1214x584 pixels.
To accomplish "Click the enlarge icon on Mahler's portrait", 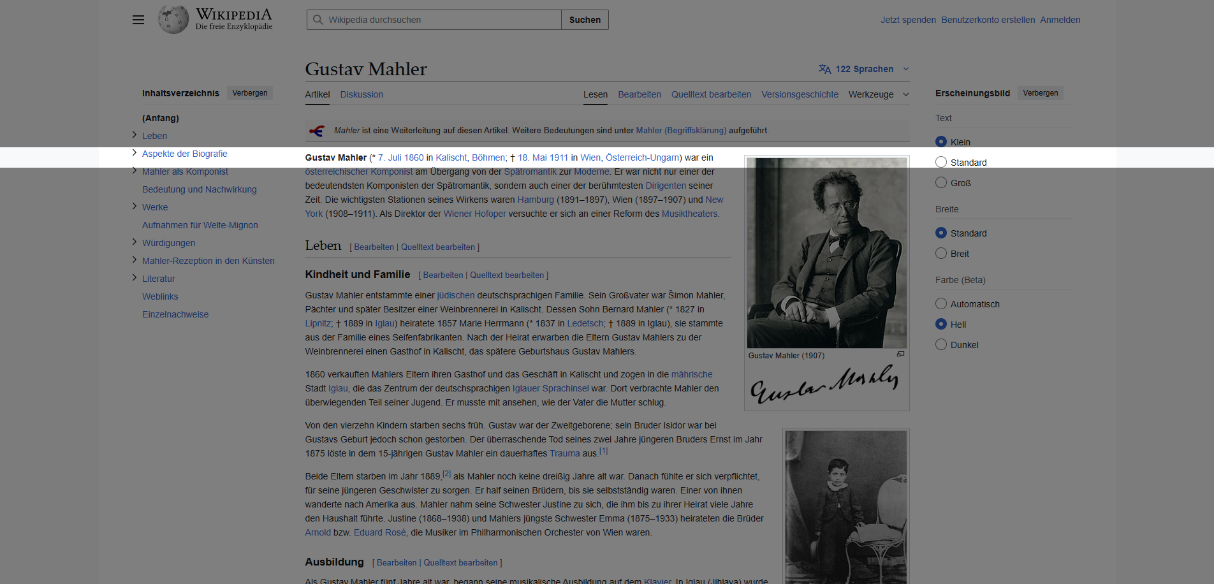I will 901,354.
